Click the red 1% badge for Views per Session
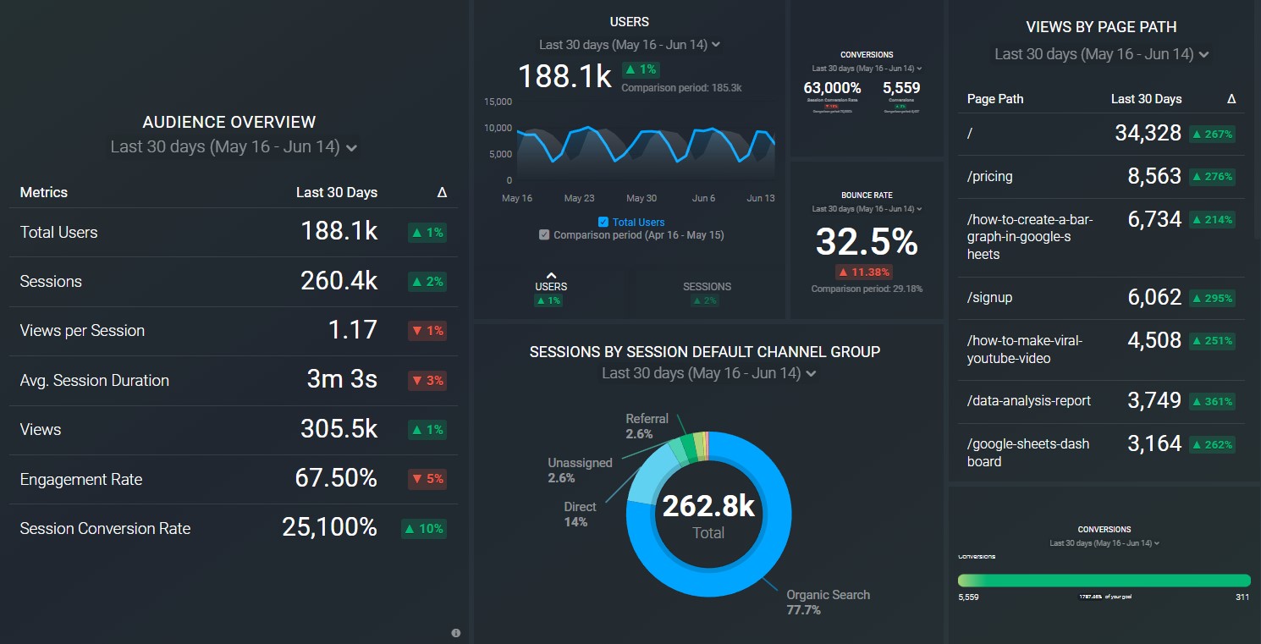The image size is (1261, 644). [x=427, y=331]
